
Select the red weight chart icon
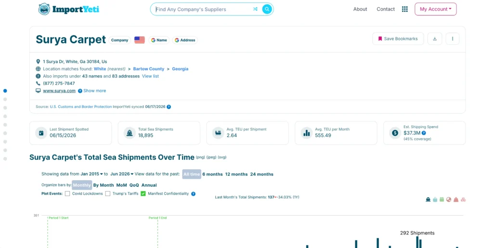click(456, 199)
